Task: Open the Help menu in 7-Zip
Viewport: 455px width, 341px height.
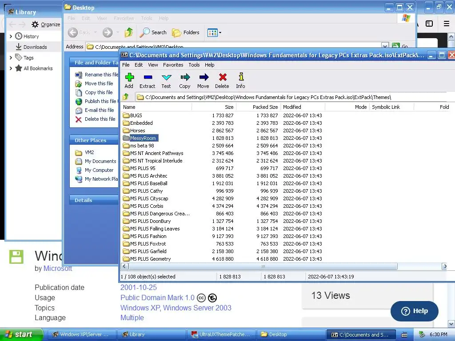Action: click(x=210, y=65)
